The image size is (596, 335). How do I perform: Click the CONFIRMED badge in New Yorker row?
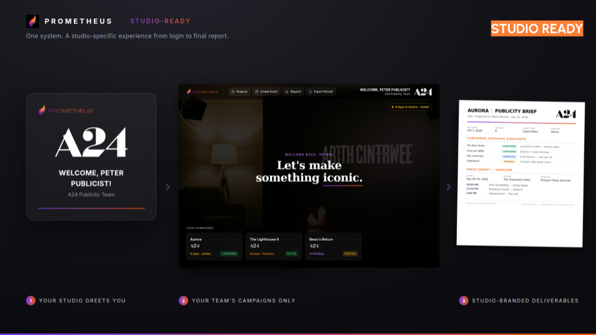click(x=509, y=146)
